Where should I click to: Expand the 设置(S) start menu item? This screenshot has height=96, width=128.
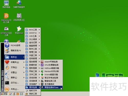(x=14, y=72)
